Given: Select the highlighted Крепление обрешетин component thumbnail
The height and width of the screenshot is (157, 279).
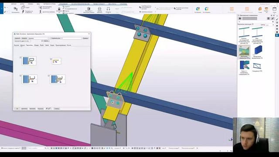Looking at the screenshot, I should (244, 51).
